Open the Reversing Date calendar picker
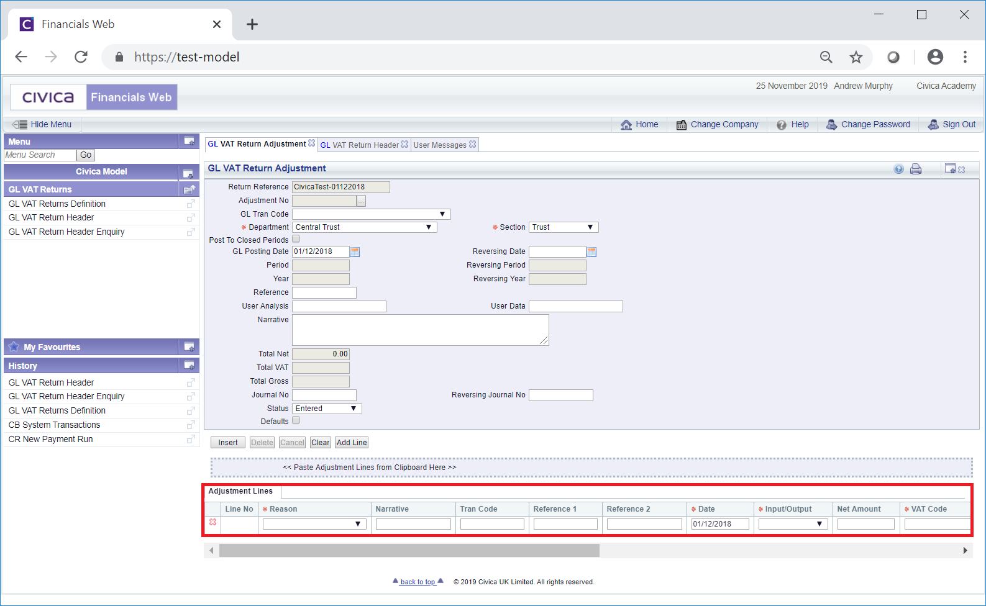 click(591, 251)
